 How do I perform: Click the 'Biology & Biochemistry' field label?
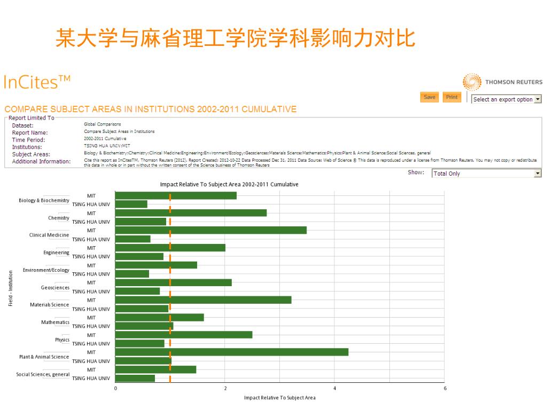[x=44, y=201]
